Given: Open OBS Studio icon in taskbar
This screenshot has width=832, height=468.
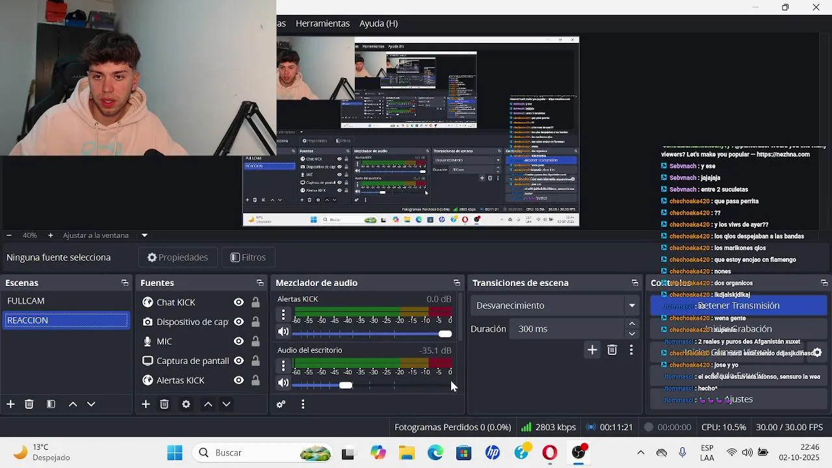Looking at the screenshot, I should pyautogui.click(x=578, y=452).
